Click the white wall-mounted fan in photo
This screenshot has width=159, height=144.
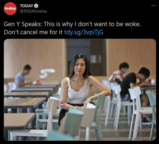[x=47, y=73]
